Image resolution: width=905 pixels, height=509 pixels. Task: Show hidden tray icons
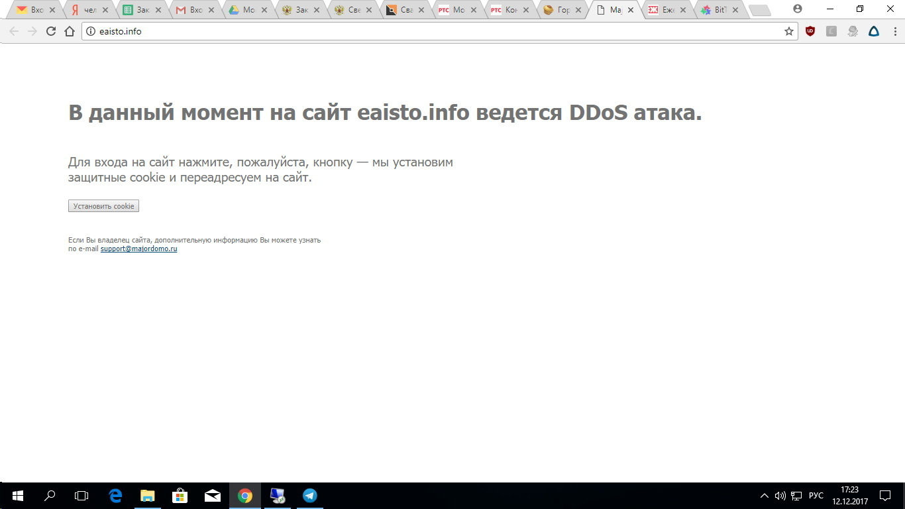pyautogui.click(x=764, y=496)
